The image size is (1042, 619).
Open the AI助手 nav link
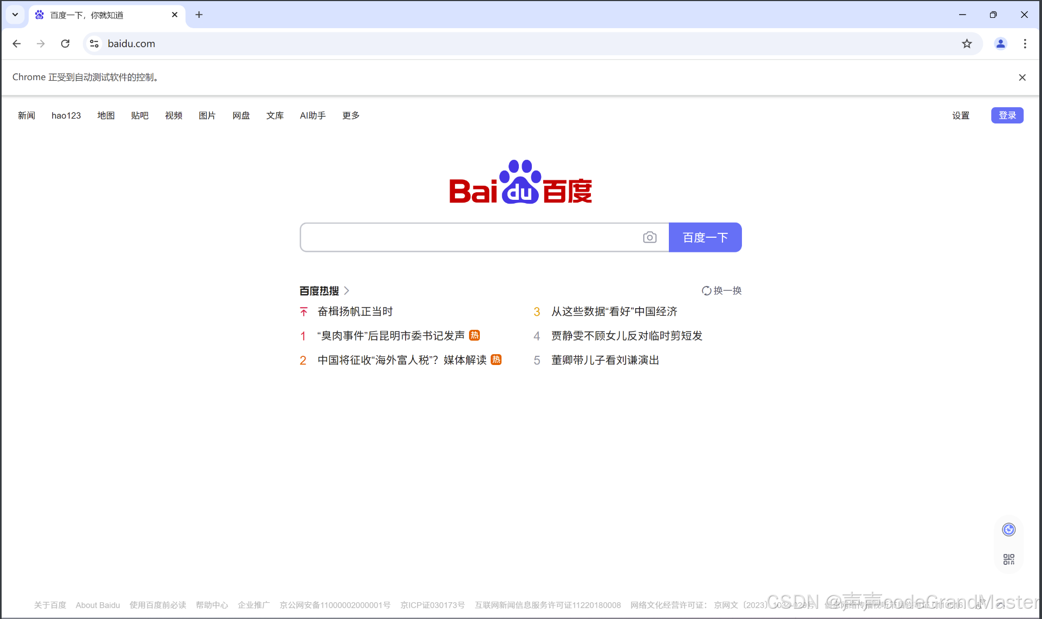click(x=312, y=115)
